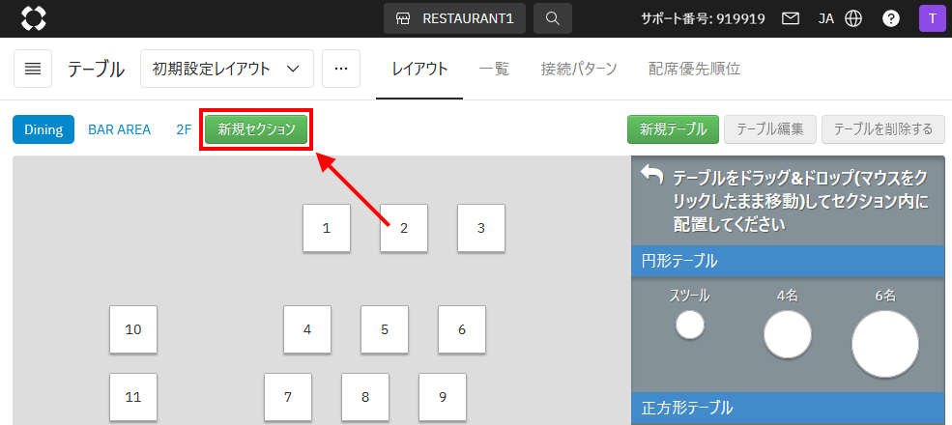Image resolution: width=952 pixels, height=425 pixels.
Task: Click the app logo in top-left corner
Action: click(x=34, y=18)
